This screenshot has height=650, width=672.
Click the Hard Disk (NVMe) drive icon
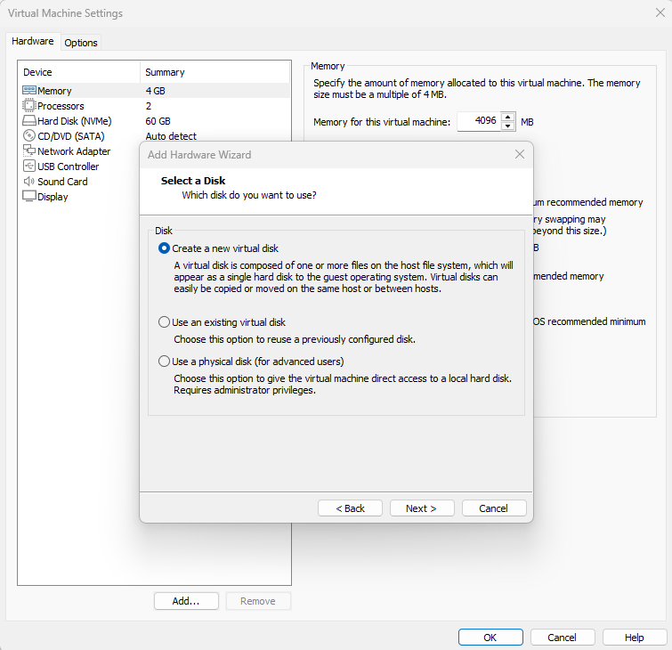pyautogui.click(x=29, y=121)
